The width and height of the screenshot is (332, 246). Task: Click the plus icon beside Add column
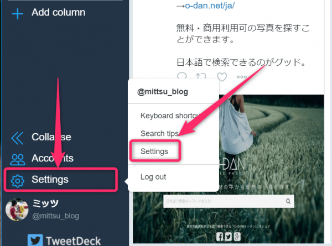tap(18, 14)
